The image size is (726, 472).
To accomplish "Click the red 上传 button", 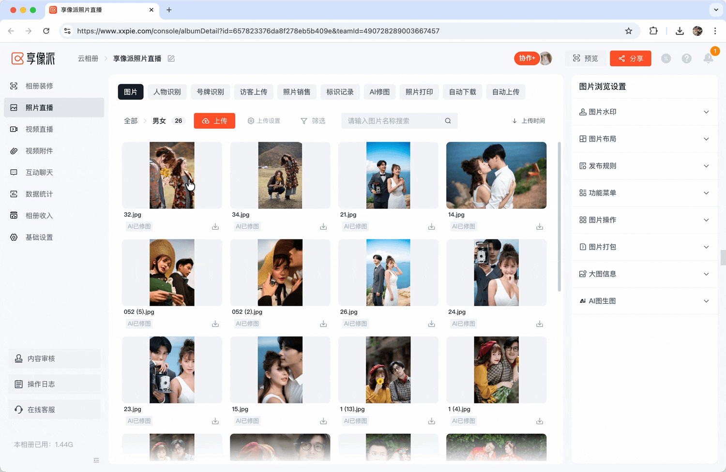I will click(214, 121).
